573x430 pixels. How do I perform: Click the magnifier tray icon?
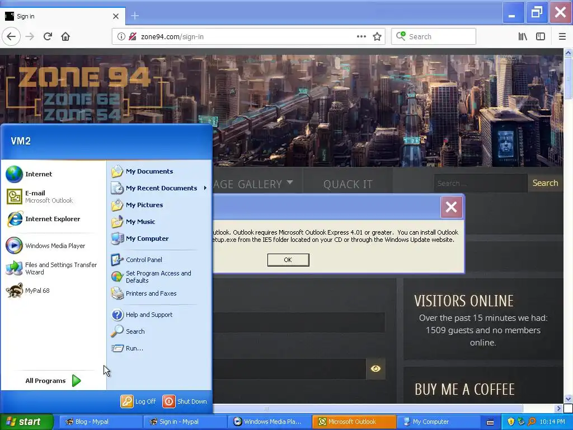click(532, 422)
